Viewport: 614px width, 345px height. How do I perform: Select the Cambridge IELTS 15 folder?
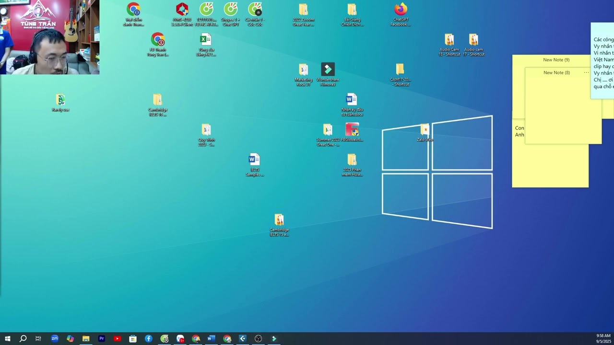tap(279, 225)
